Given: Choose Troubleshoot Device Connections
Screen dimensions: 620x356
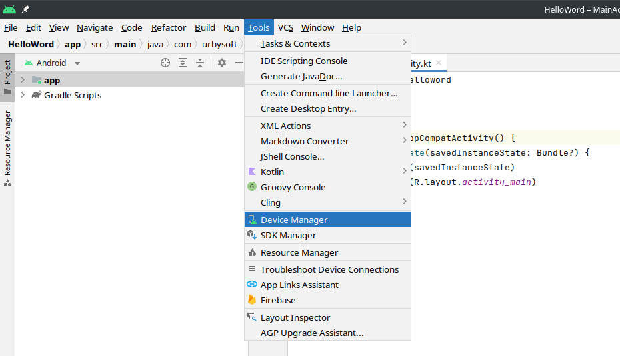Looking at the screenshot, I should (329, 269).
